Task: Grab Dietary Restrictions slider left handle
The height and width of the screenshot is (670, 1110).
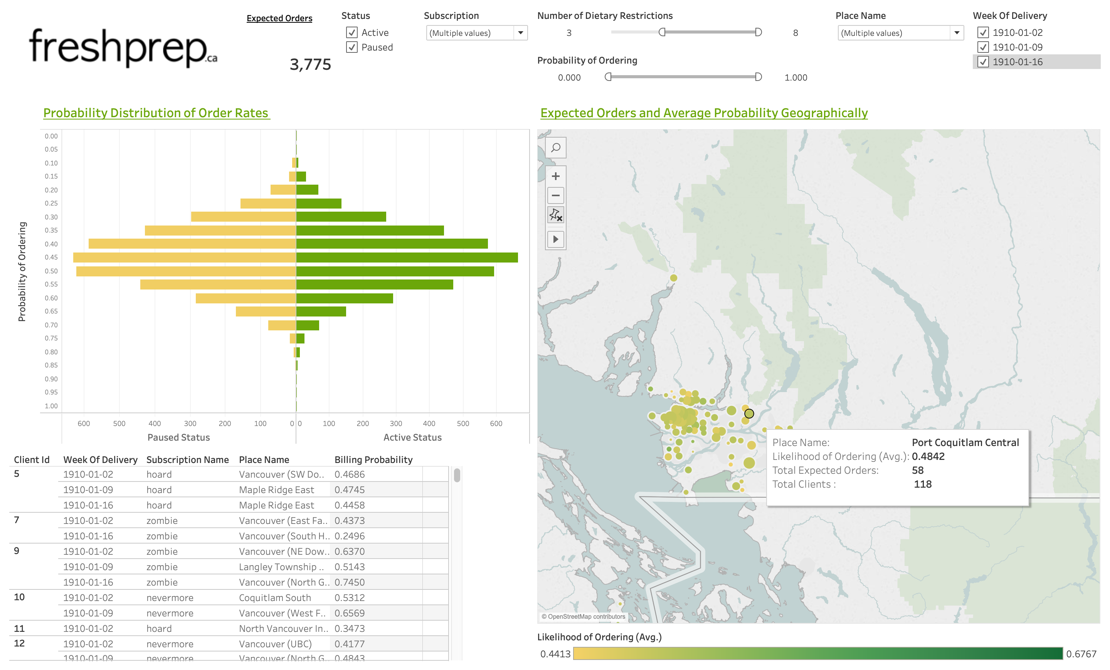Action: point(662,32)
